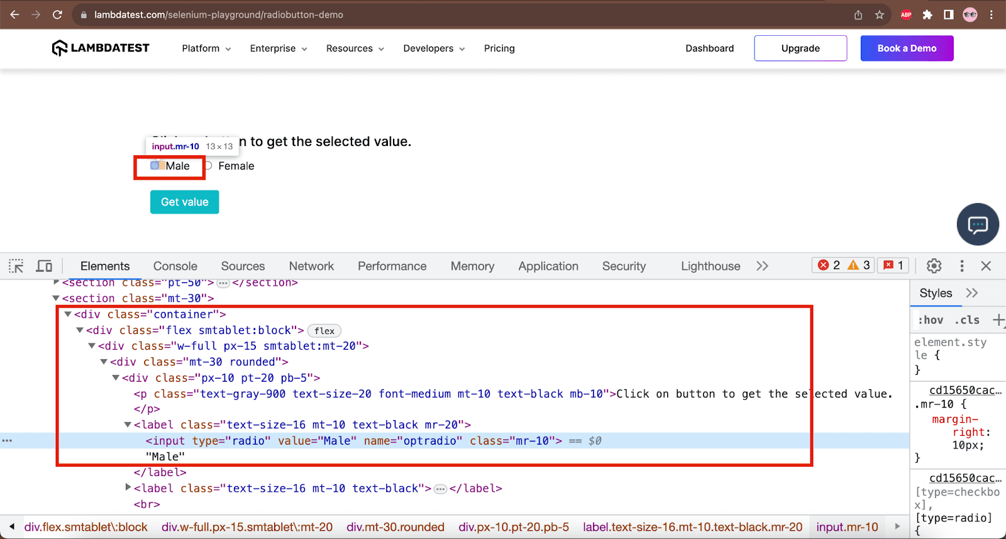Open the extensions puzzle icon
Image resolution: width=1006 pixels, height=539 pixels.
tap(927, 14)
